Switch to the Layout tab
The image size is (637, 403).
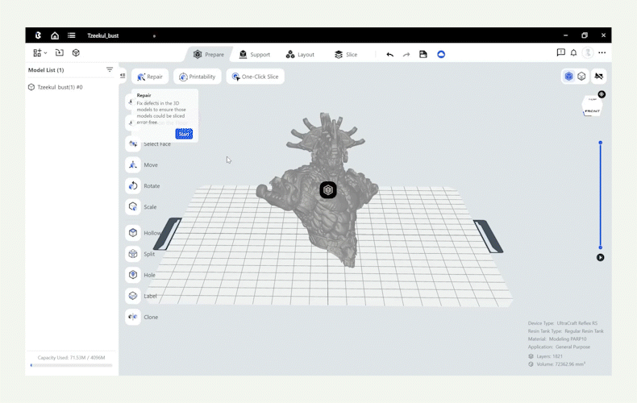coord(299,54)
